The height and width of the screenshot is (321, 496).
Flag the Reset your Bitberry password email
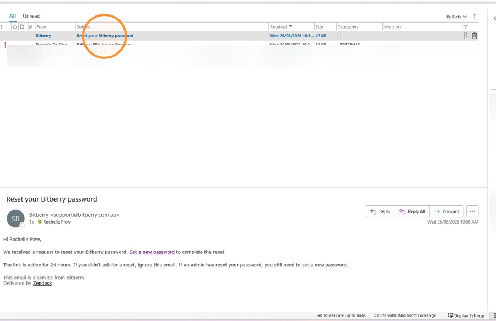[466, 36]
